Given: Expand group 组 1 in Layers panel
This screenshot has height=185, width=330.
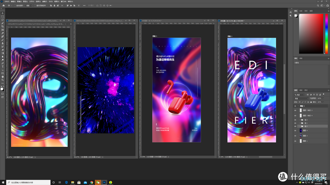Looking at the screenshot, I should (300, 123).
